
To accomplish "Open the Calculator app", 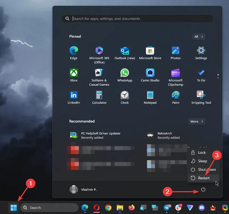I will pyautogui.click(x=99, y=98).
